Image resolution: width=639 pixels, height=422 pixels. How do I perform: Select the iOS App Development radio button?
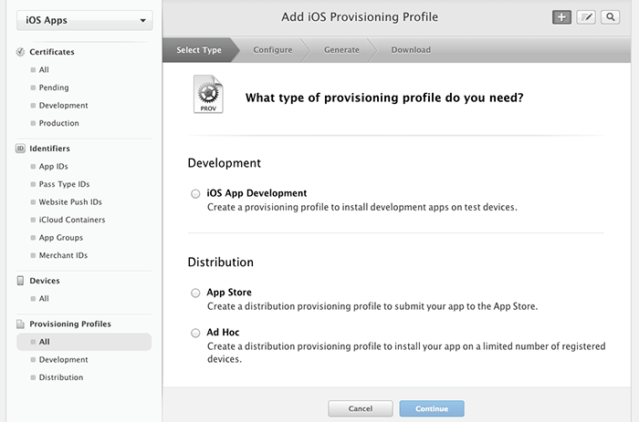coord(195,193)
